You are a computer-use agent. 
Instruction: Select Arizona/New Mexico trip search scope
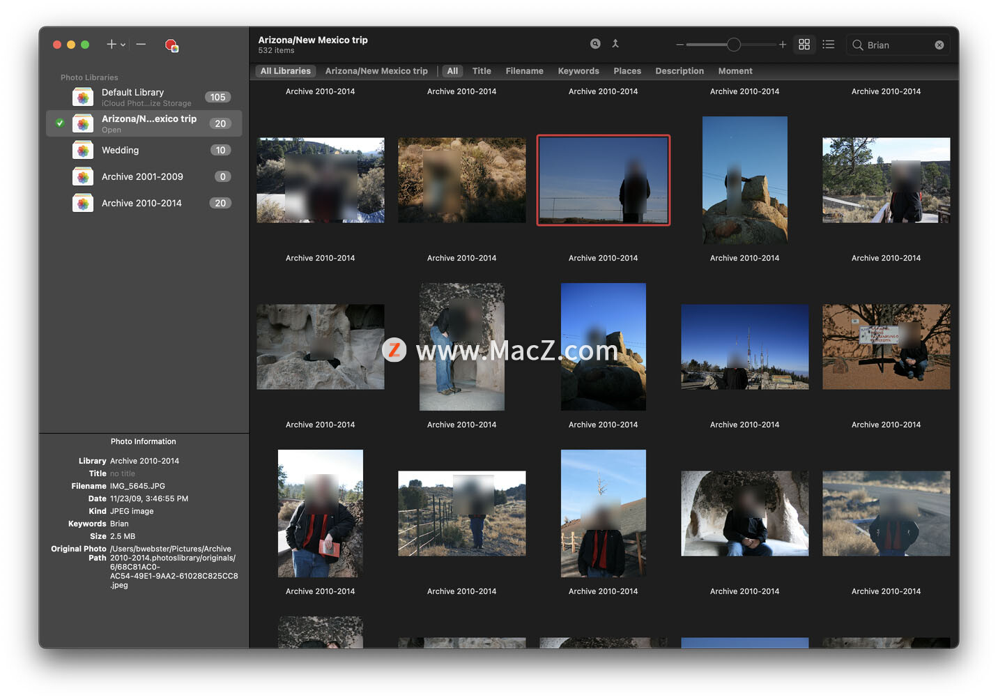(376, 71)
